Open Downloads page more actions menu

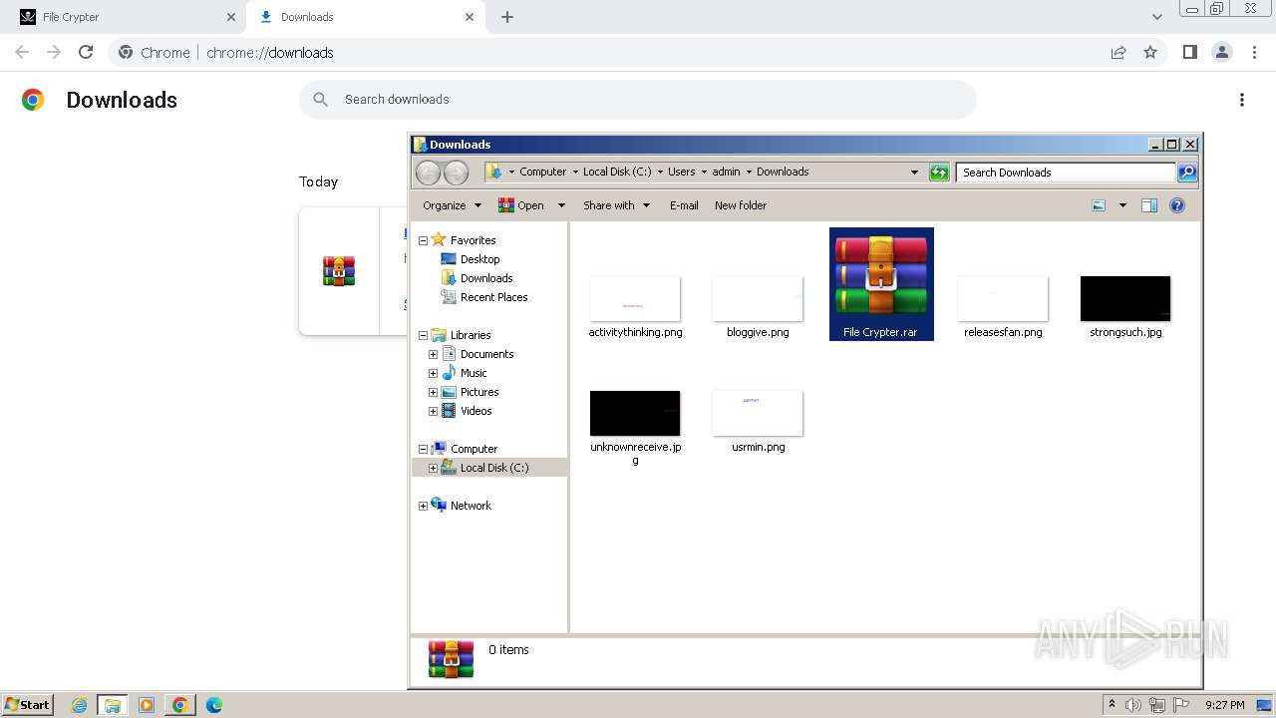tap(1242, 100)
